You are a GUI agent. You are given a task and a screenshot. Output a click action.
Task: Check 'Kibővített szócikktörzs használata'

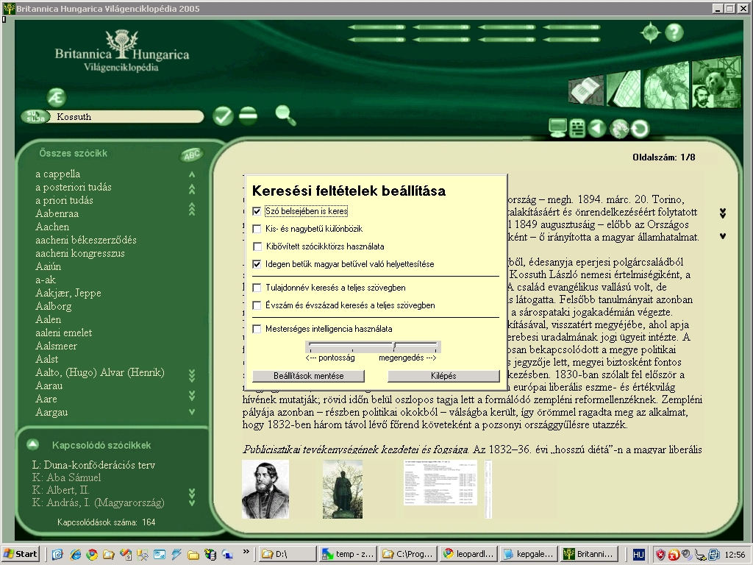point(257,246)
